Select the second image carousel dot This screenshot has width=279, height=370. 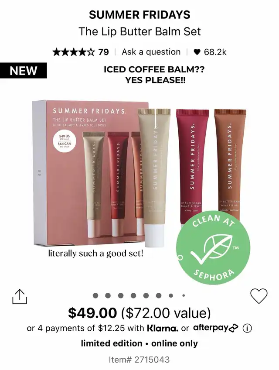click(108, 295)
